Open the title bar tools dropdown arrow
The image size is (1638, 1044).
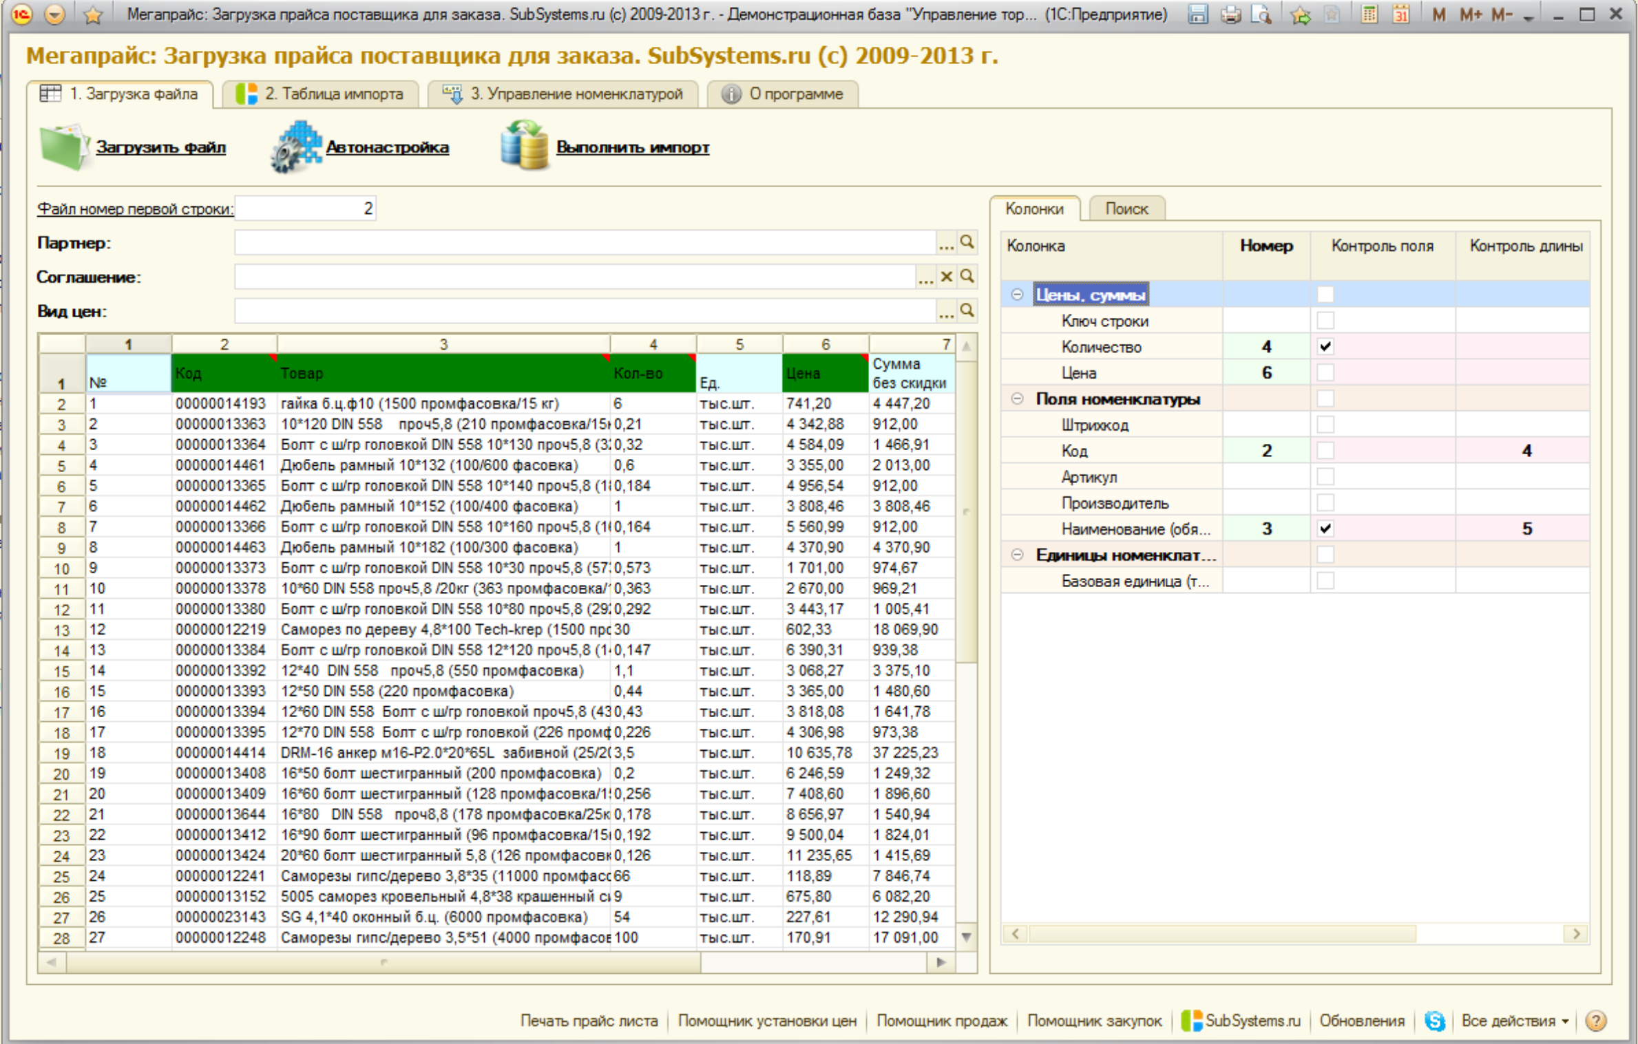point(1529,17)
